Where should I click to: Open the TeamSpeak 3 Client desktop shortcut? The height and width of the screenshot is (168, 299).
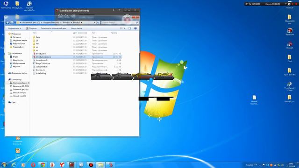click(290, 86)
